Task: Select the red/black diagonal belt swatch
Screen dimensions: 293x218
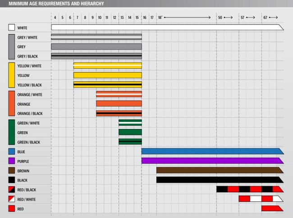Action: (x=12, y=189)
